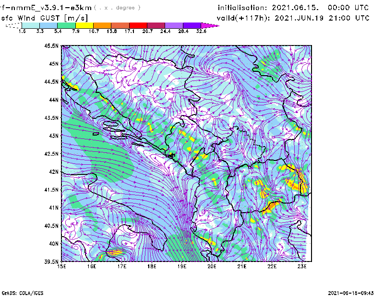Click the colorbar value '1.6'

point(22,31)
